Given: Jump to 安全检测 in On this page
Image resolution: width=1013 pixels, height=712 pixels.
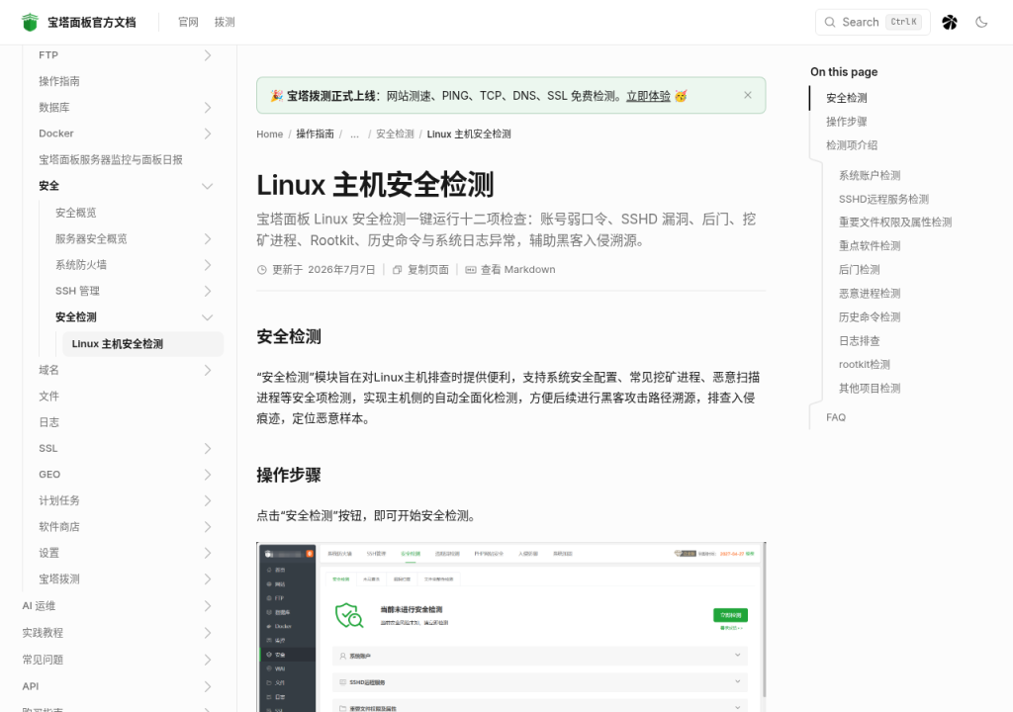Looking at the screenshot, I should (x=847, y=98).
